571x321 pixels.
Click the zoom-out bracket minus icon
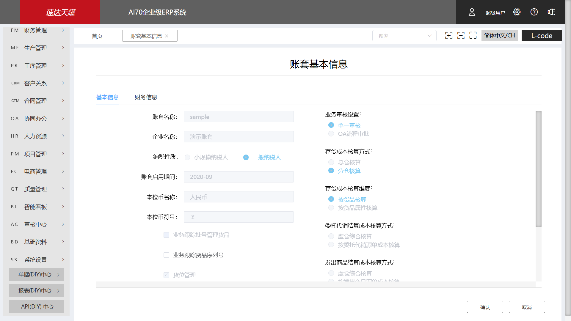tap(461, 36)
